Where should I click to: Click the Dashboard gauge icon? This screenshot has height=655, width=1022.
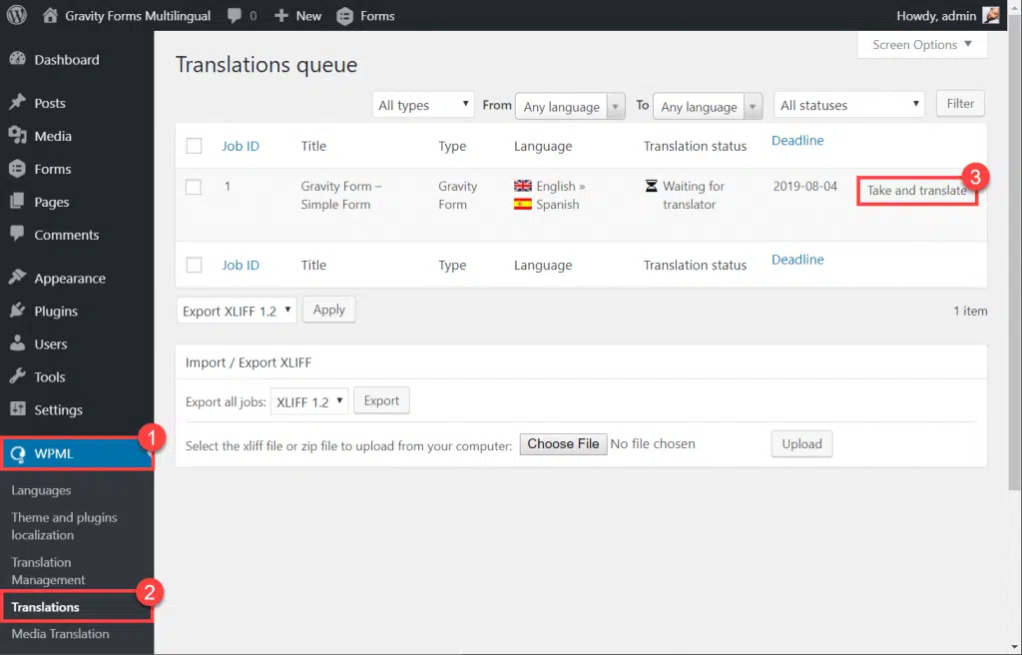18,59
